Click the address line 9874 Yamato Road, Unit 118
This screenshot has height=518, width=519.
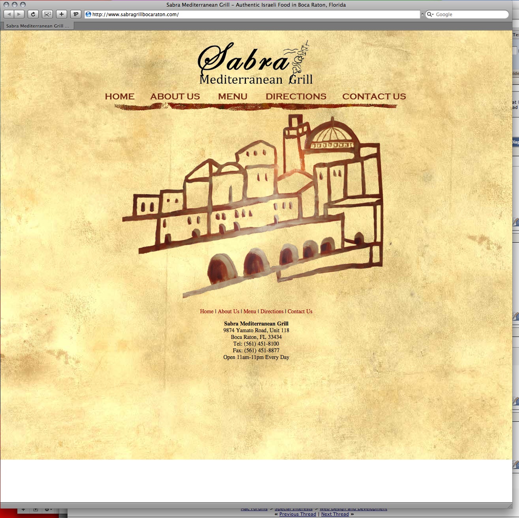[256, 330]
